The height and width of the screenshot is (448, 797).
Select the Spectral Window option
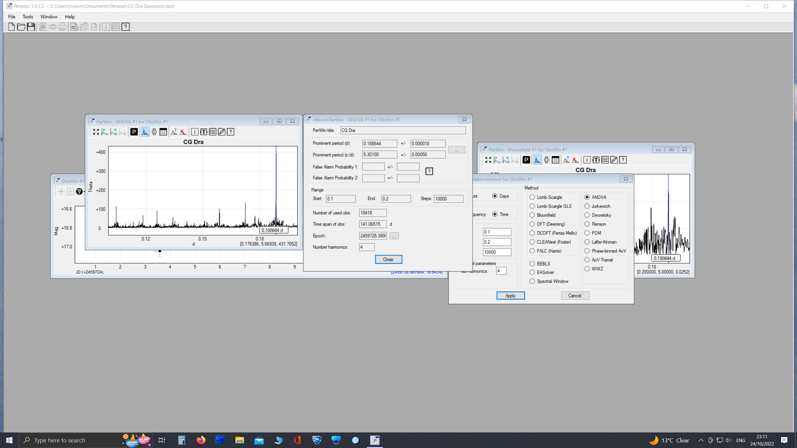pyautogui.click(x=532, y=281)
